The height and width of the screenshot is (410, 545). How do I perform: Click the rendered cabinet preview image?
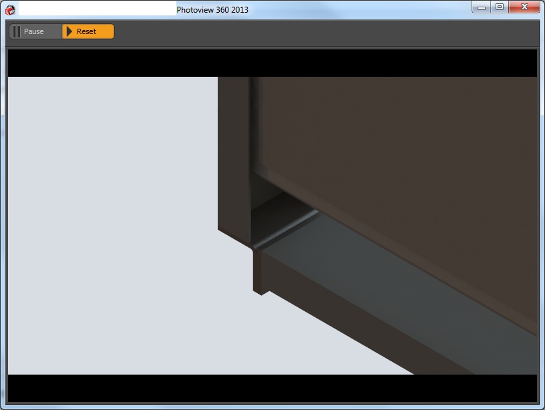tap(272, 226)
